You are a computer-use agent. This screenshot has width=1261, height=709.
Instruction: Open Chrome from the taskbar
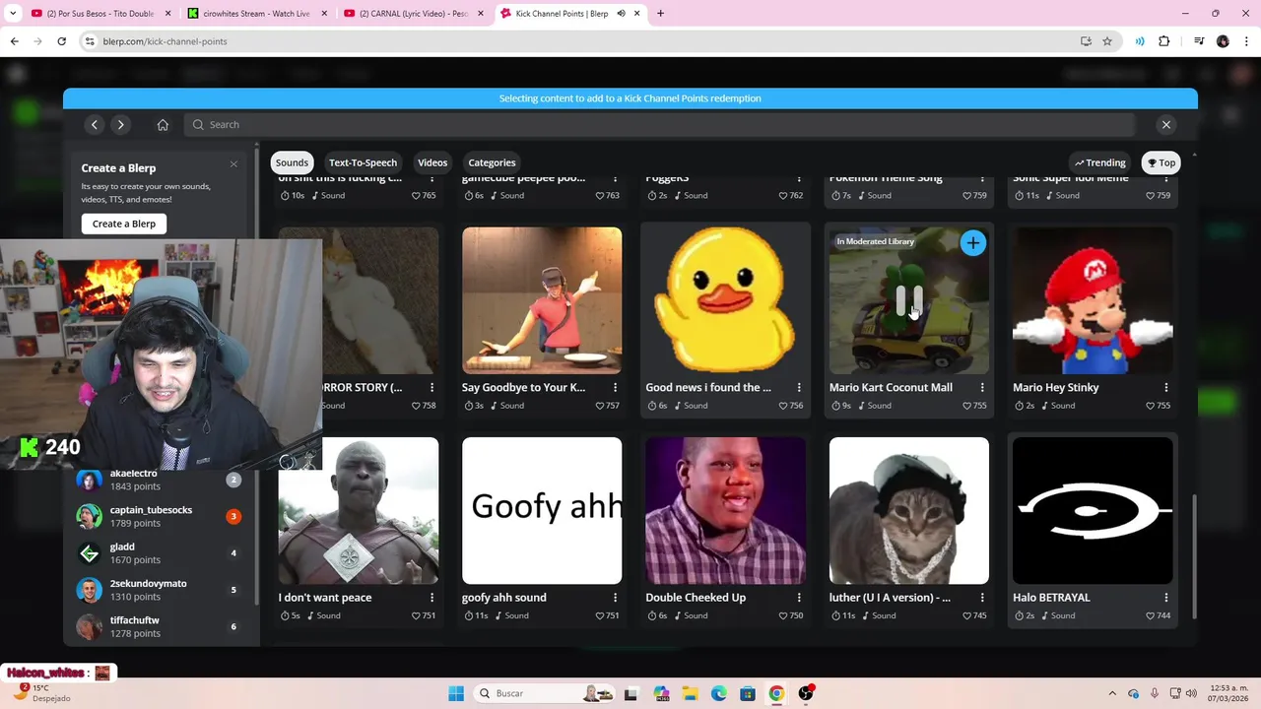tap(776, 693)
